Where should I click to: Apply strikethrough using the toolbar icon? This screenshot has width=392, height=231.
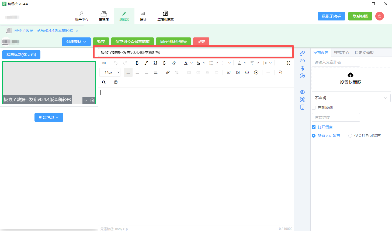[164, 63]
